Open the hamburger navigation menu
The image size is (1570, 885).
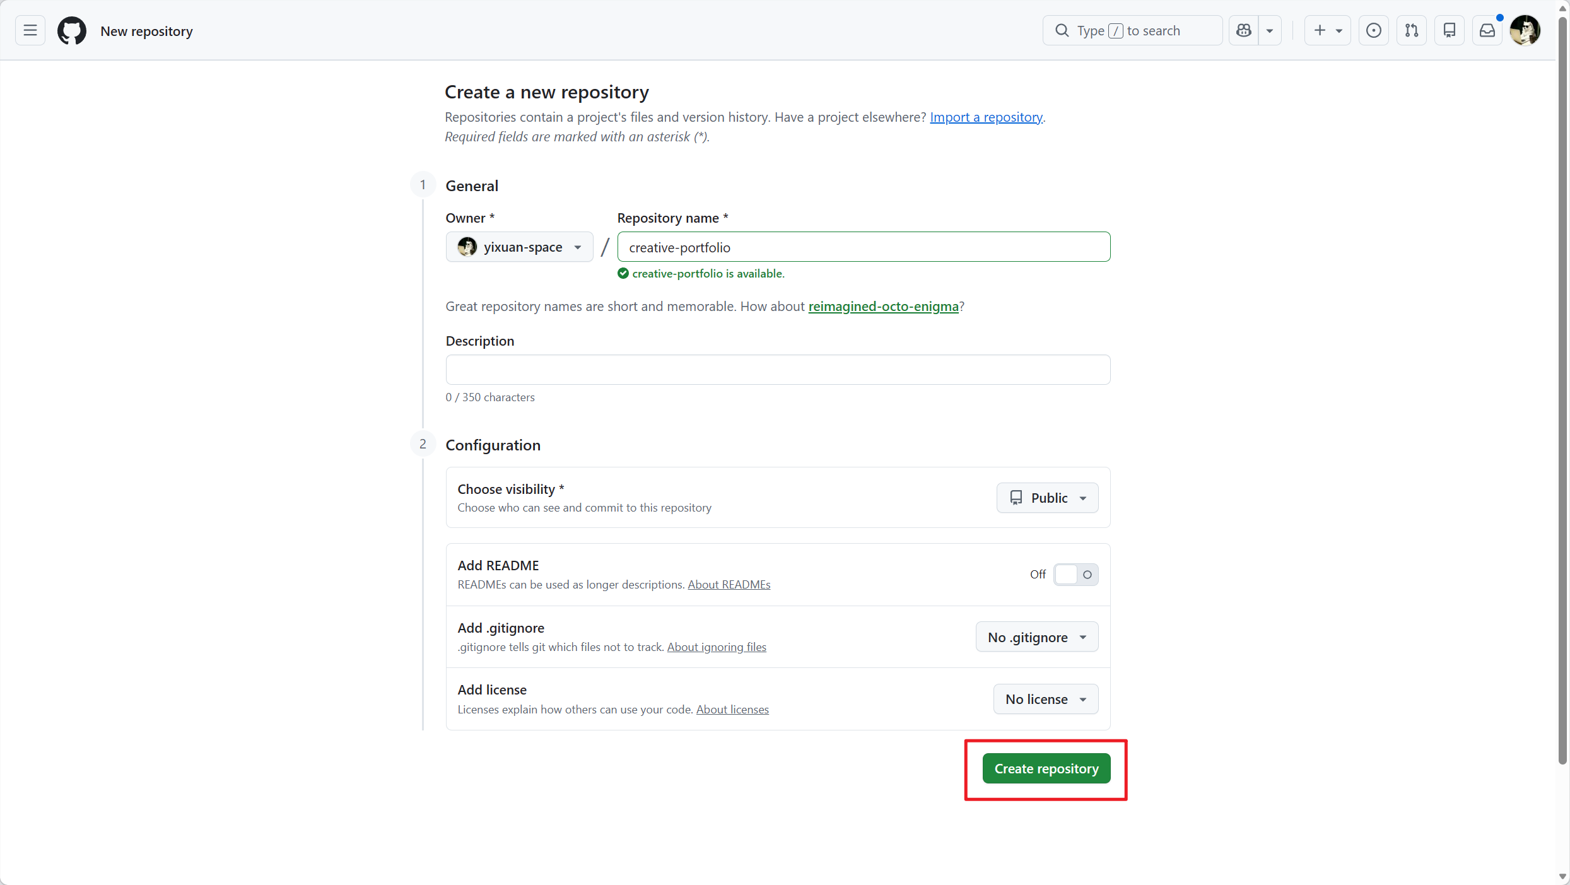pos(30,30)
